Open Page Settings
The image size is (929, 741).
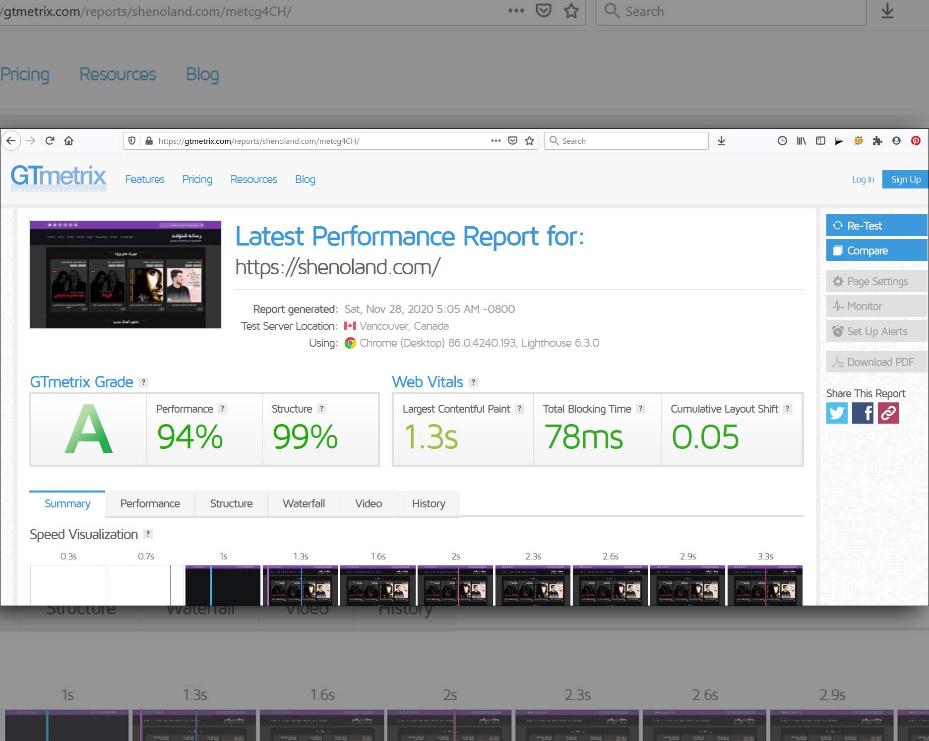(x=877, y=281)
